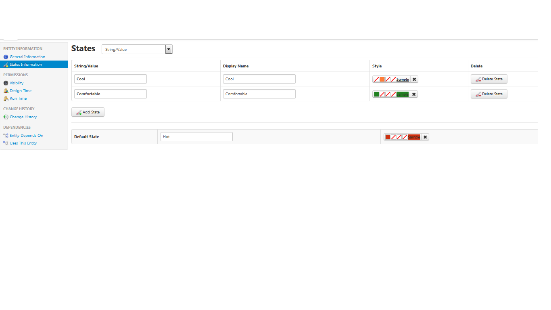Click the PERMISSIONS section heading
Image resolution: width=551 pixels, height=310 pixels.
(x=15, y=75)
